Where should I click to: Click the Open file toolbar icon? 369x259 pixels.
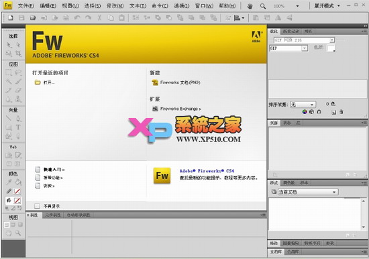tap(33, 17)
